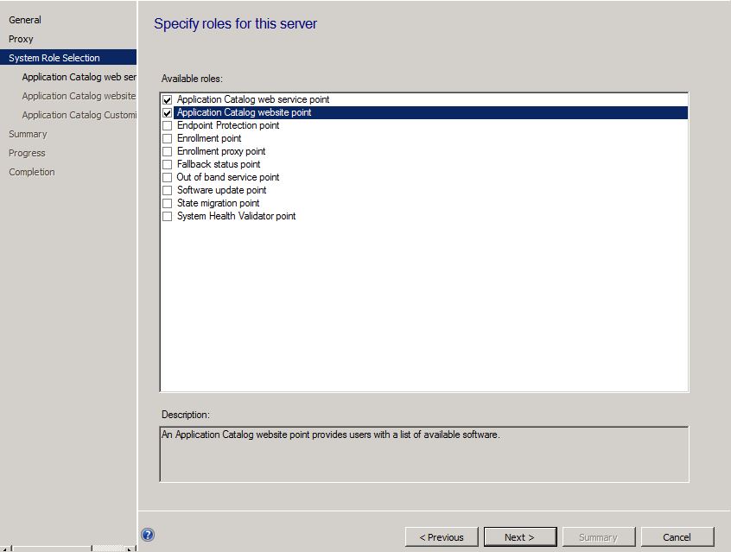Screen dimensions: 731x552
Task: Enable the Enrollment proxy point role
Action: [167, 151]
